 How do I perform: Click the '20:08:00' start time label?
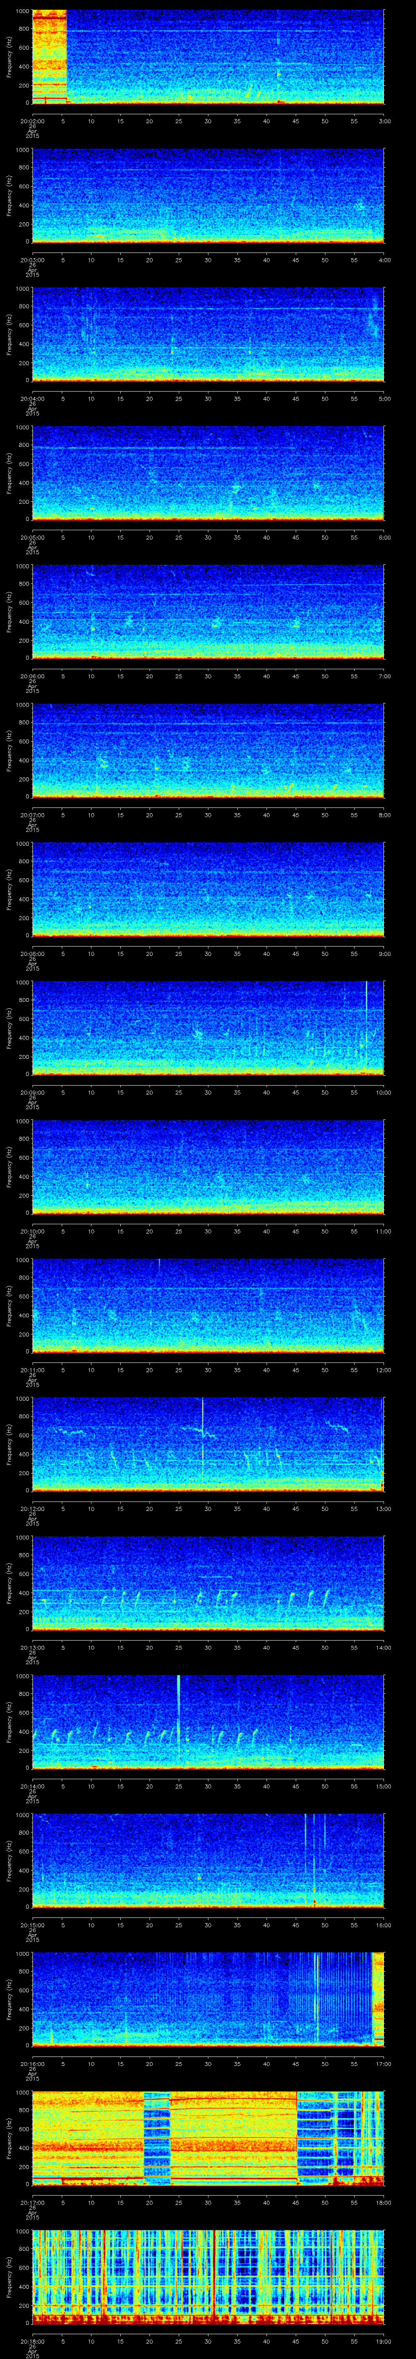coord(32,953)
